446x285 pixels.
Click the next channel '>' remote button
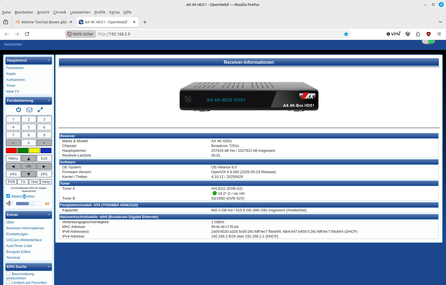click(x=44, y=143)
